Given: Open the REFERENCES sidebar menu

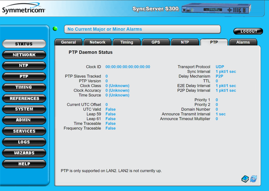Looking at the screenshot, I should [x=24, y=98].
